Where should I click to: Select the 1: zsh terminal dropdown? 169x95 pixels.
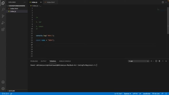pyautogui.click(x=138, y=61)
